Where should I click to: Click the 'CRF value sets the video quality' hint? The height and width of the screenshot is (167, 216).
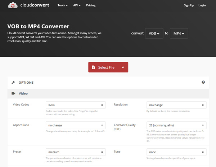(176, 136)
